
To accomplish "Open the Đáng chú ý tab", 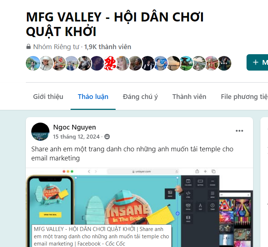I will [x=140, y=97].
